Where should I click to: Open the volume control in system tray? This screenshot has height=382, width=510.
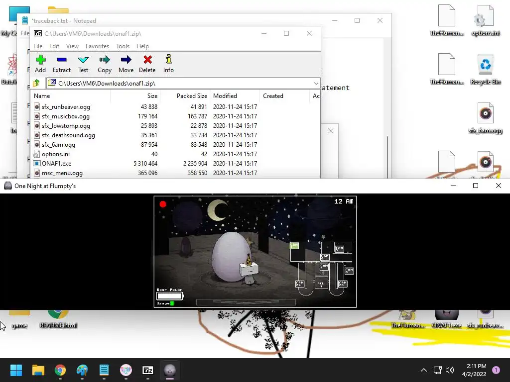click(450, 370)
